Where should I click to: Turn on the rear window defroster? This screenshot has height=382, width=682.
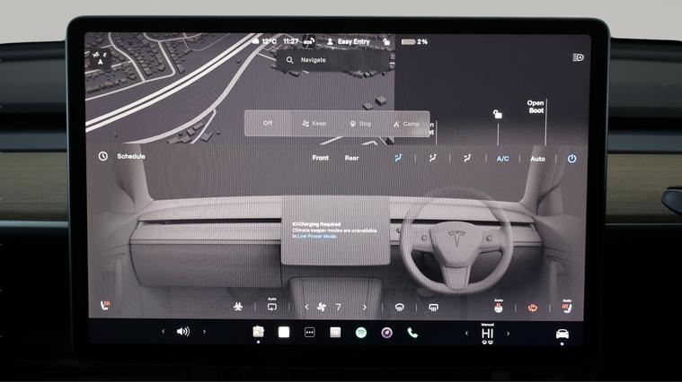pos(433,307)
